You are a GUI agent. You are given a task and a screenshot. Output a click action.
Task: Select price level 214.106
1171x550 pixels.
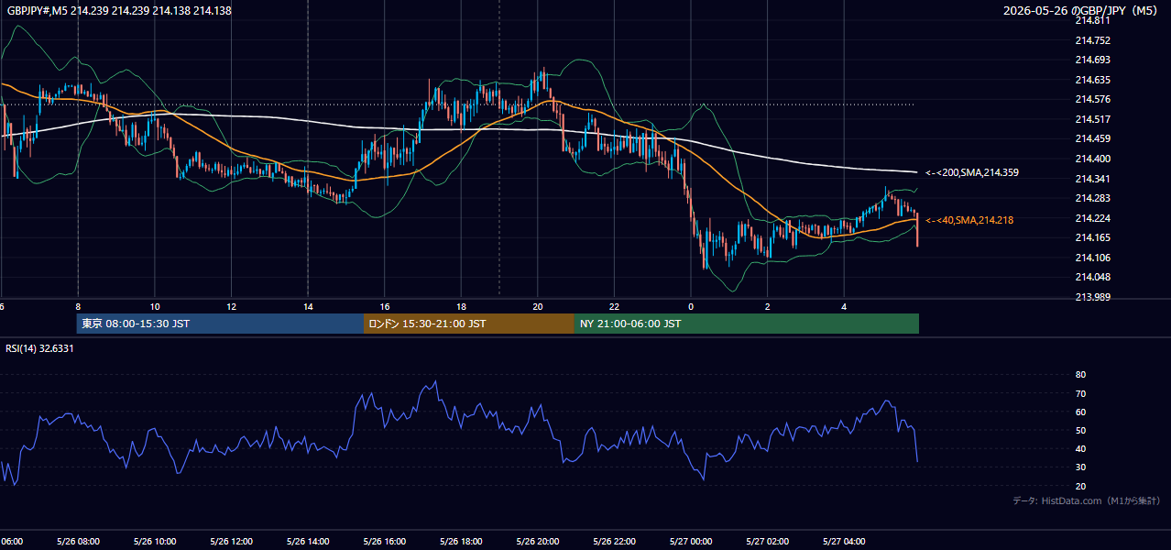point(1093,258)
